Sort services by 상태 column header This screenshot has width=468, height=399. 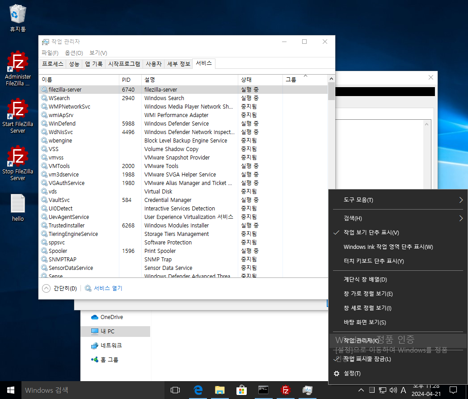point(260,80)
